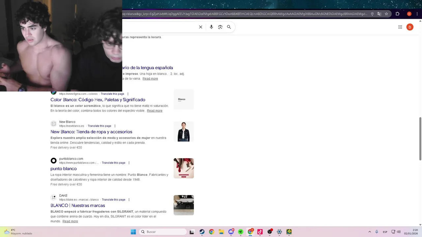Open TikTok from the taskbar
Screen dimensions: 422x237
260,232
